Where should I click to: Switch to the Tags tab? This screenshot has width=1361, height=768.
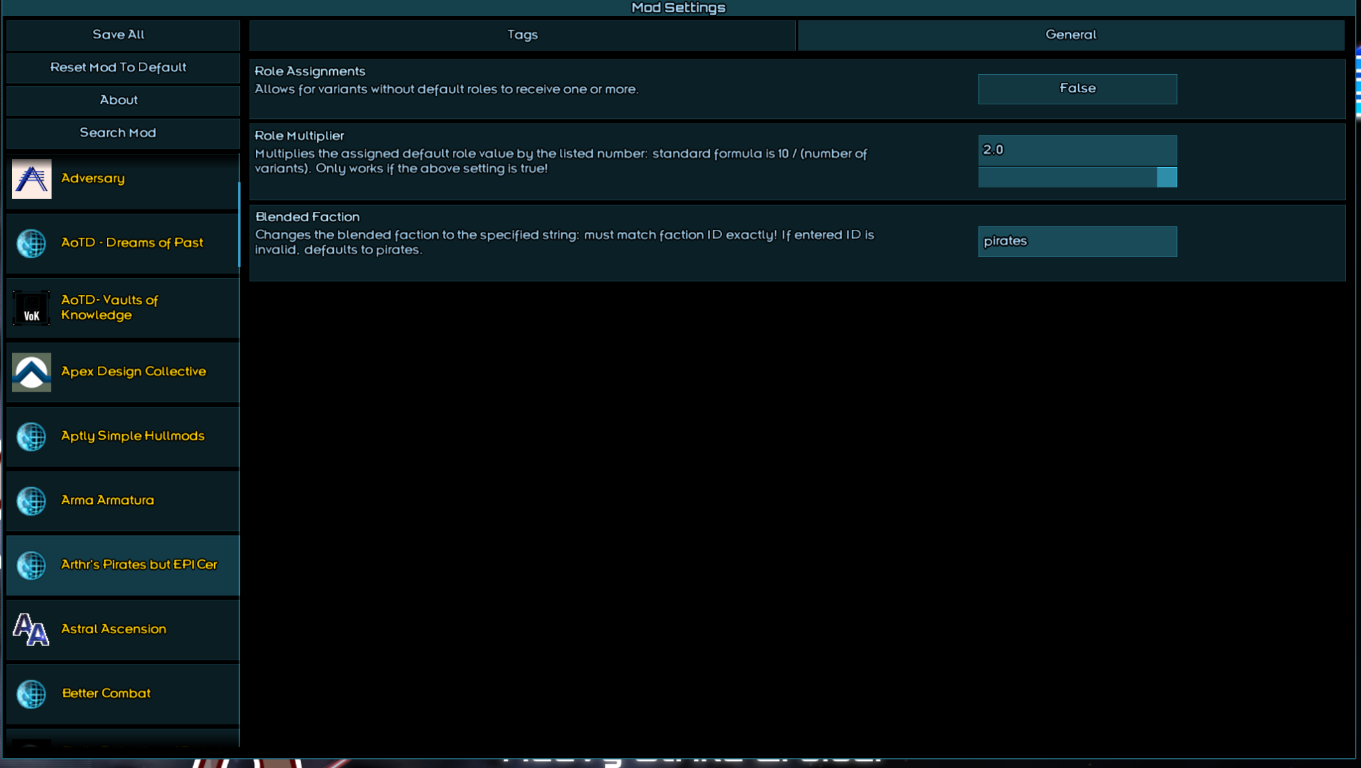[x=522, y=35]
